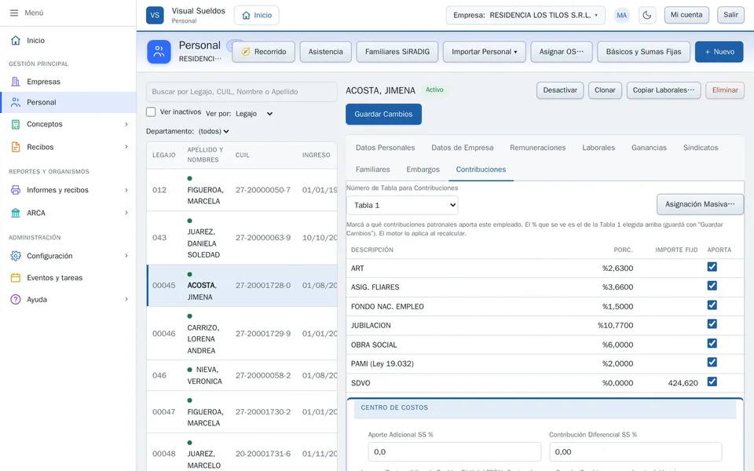The image size is (754, 471).
Task: Click the Personal people icon in sidebar
Action: (16, 102)
